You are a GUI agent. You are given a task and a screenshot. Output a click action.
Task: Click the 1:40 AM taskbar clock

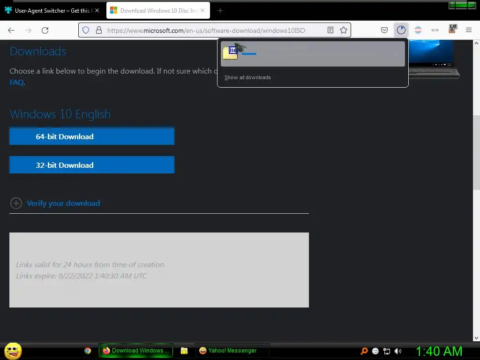click(439, 351)
